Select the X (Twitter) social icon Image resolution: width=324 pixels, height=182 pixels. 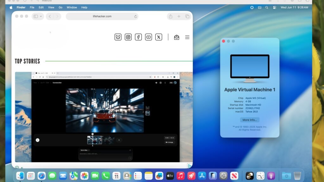click(159, 37)
